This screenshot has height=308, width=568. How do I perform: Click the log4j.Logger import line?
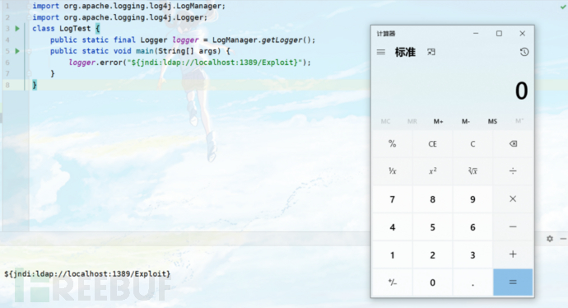click(119, 17)
